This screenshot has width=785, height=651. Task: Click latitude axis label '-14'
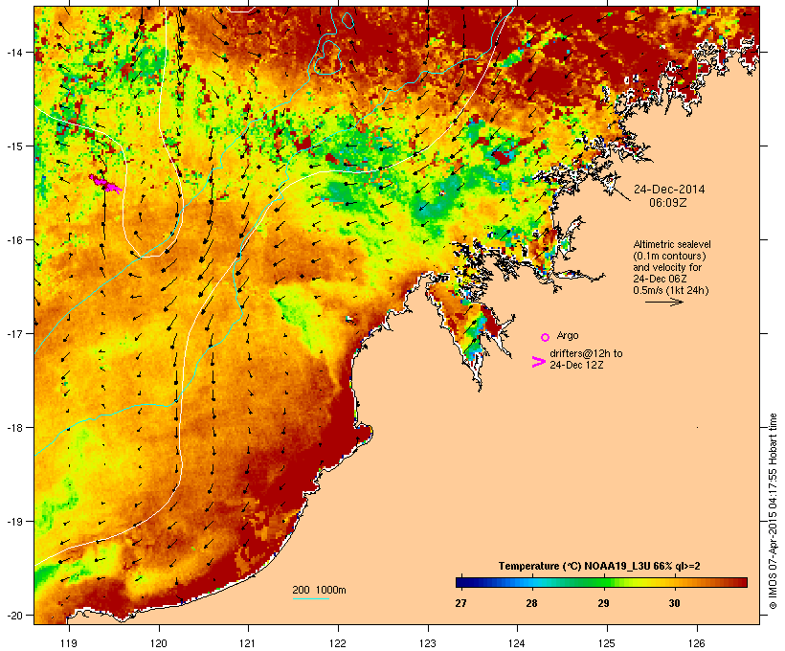(x=13, y=53)
